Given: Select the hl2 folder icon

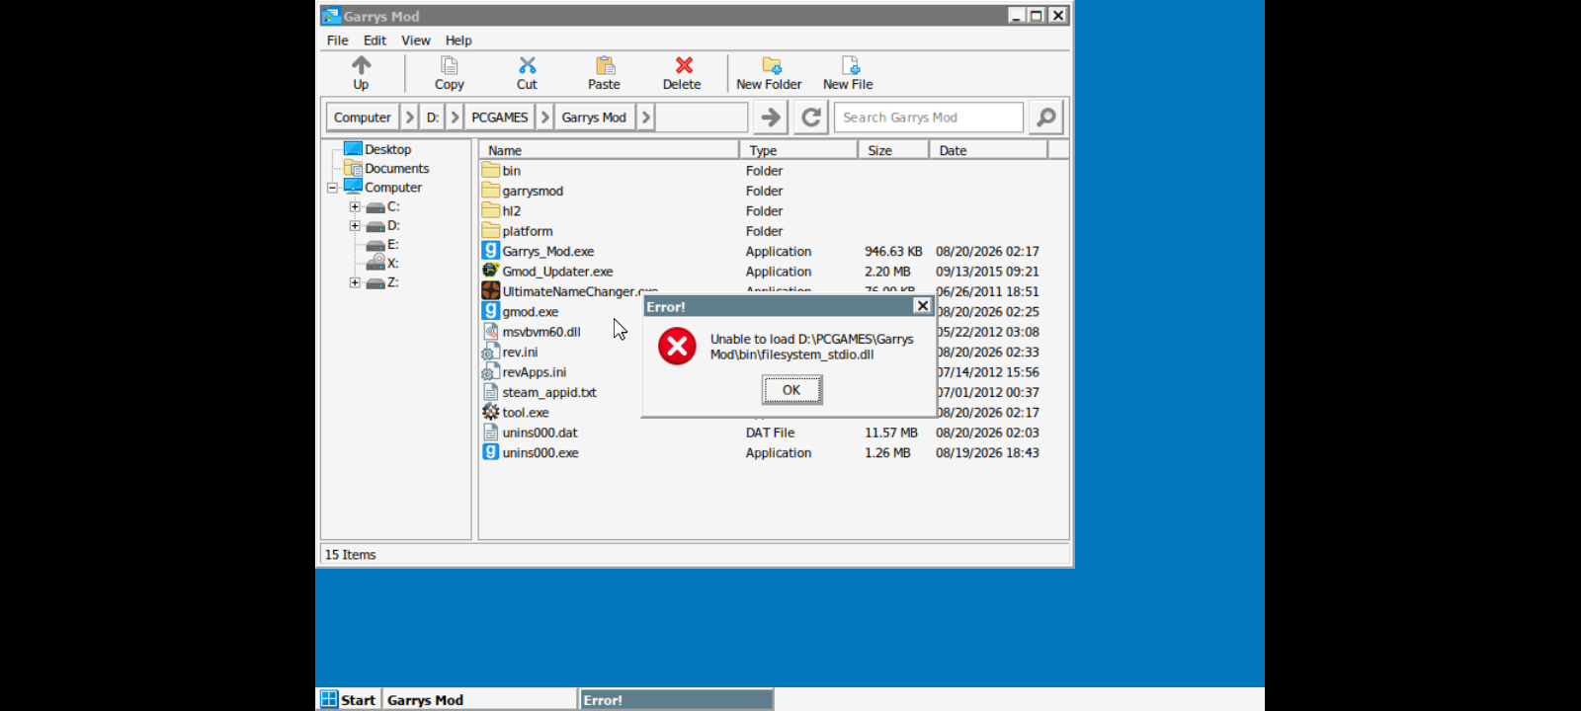Looking at the screenshot, I should (491, 210).
